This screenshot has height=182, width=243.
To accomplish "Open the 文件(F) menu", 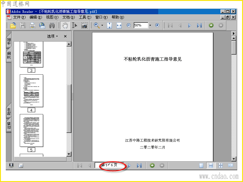I will pos(19,17).
